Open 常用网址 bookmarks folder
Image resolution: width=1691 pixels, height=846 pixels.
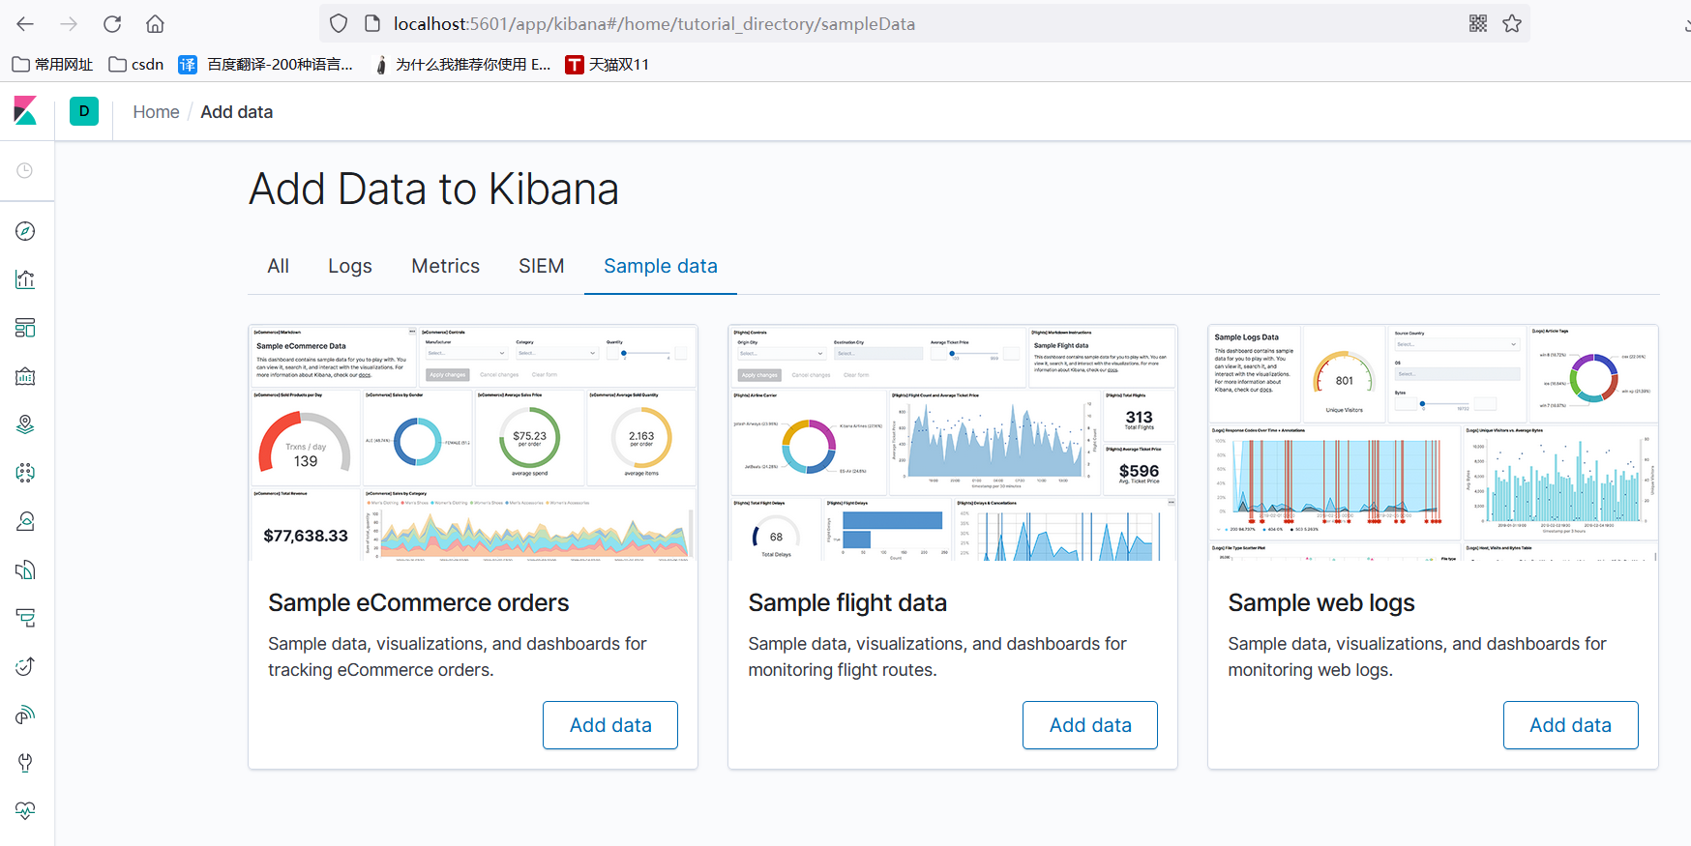[53, 65]
